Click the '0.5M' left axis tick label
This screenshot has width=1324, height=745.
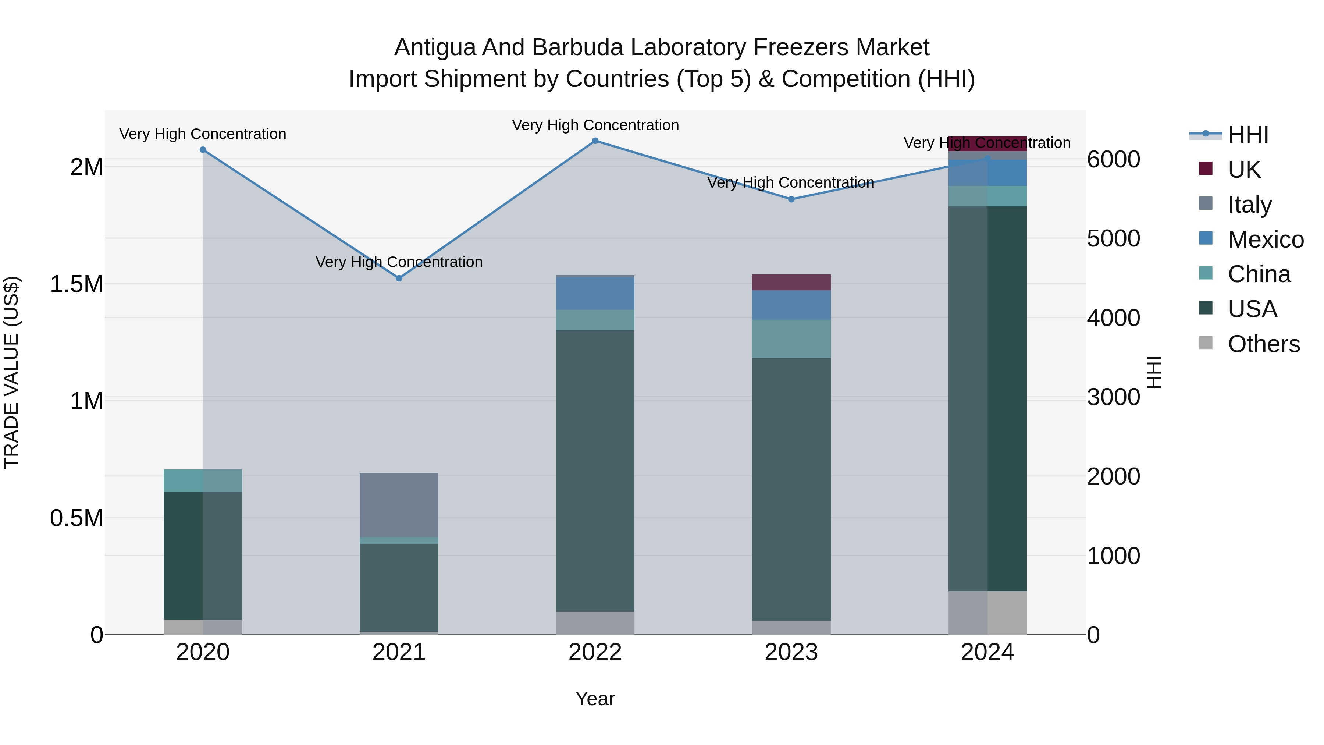click(76, 518)
